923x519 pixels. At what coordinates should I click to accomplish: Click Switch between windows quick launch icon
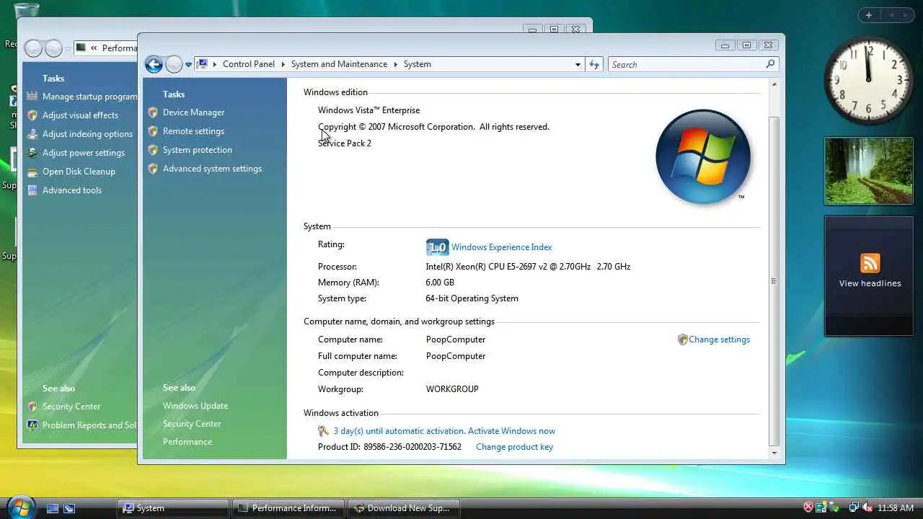[x=69, y=508]
